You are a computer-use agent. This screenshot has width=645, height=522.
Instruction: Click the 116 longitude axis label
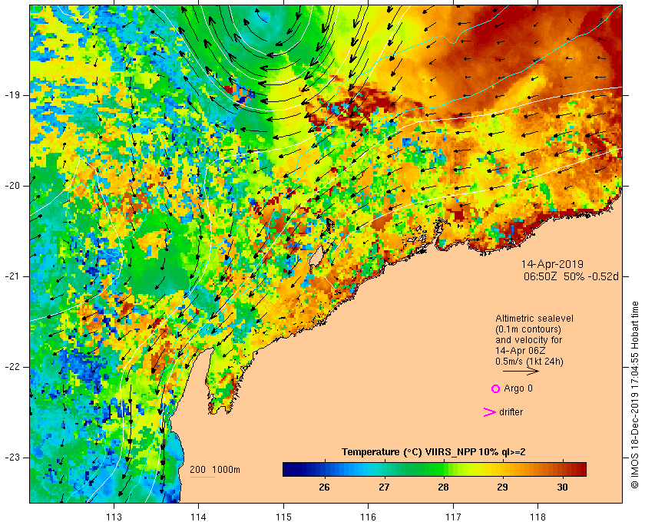pos(368,516)
